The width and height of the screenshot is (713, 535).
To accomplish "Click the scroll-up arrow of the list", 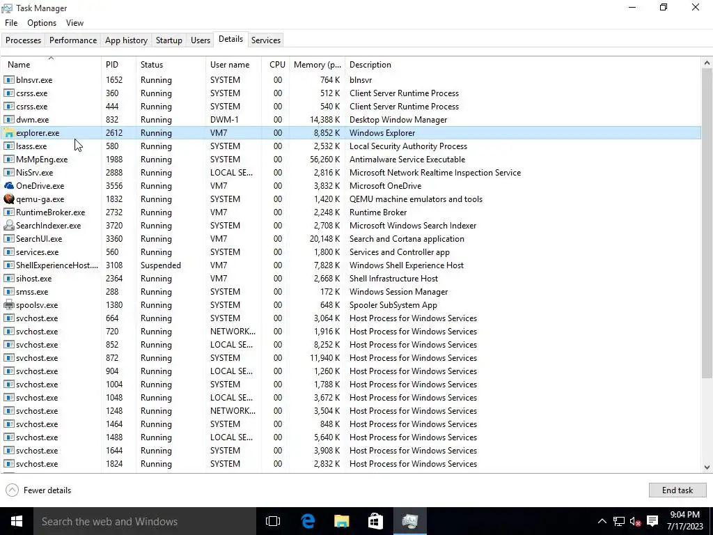I will coord(707,63).
